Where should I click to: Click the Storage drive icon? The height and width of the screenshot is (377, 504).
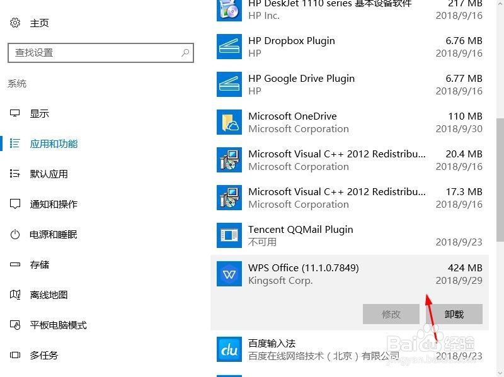click(x=14, y=264)
